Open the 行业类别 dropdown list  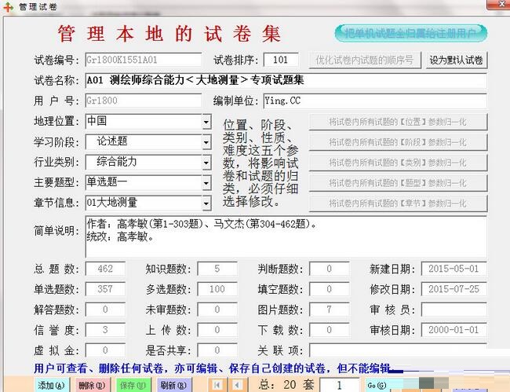point(206,163)
